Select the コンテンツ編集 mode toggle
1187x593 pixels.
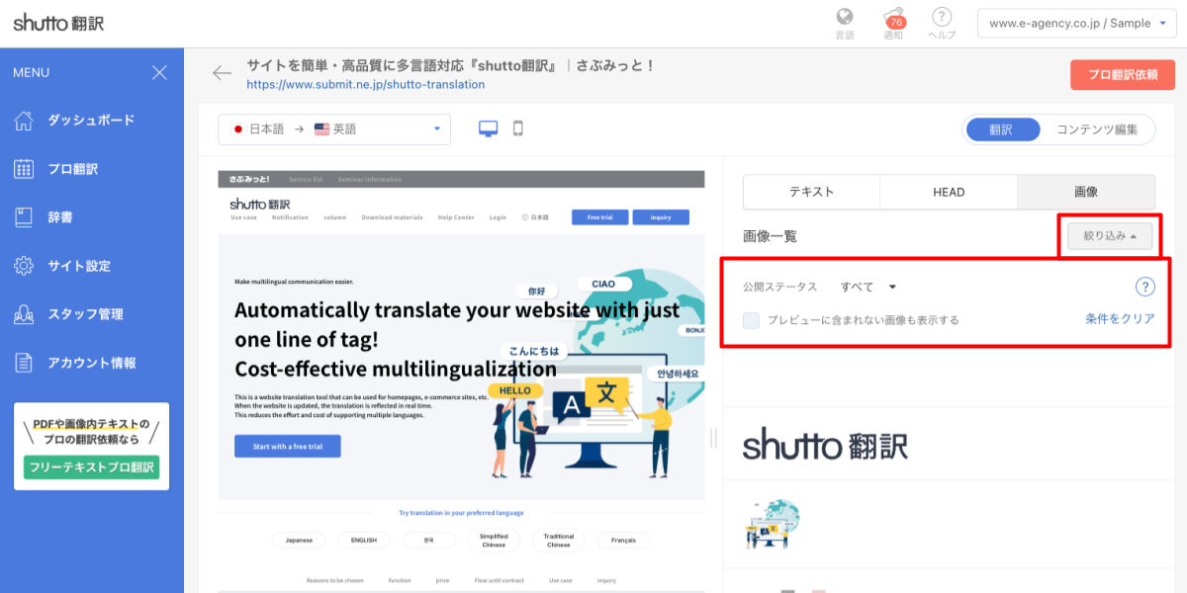1097,129
